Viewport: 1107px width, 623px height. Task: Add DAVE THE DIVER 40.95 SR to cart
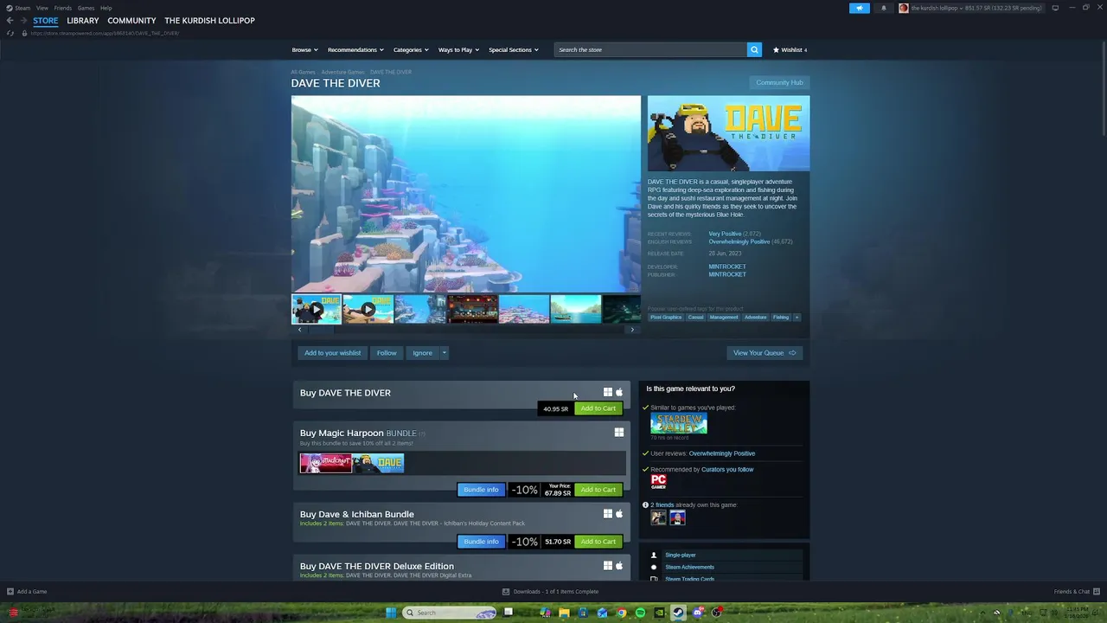pyautogui.click(x=598, y=408)
